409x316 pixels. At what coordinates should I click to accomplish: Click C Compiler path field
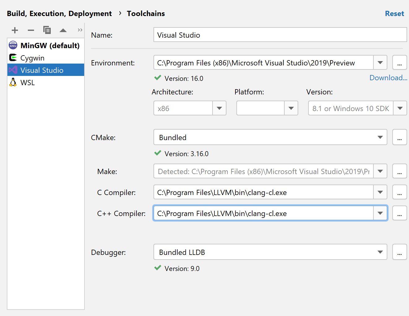pyautogui.click(x=263, y=192)
